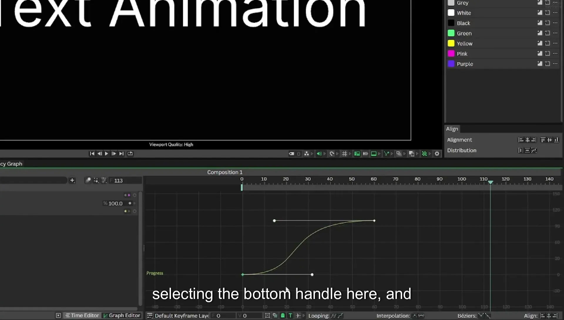Image resolution: width=564 pixels, height=320 pixels.
Task: Click the align left icon in Alignment row
Action: (521, 140)
